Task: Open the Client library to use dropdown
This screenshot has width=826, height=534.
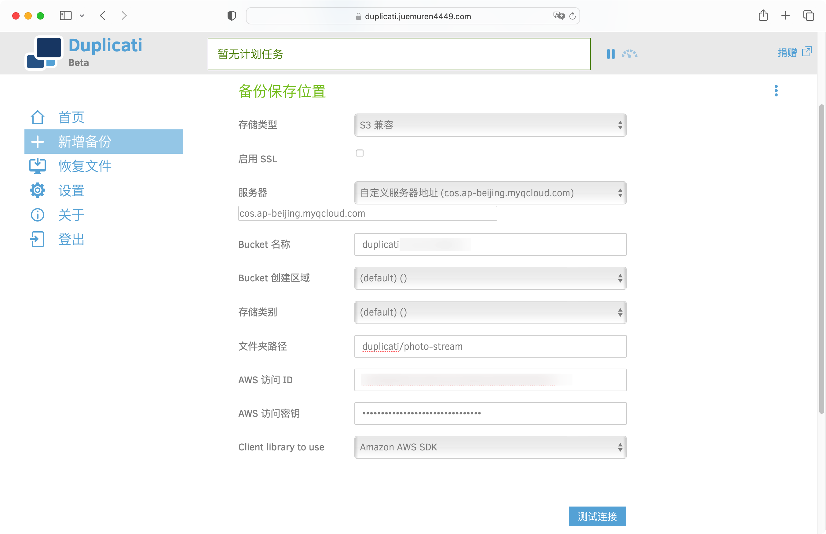Action: pos(490,447)
